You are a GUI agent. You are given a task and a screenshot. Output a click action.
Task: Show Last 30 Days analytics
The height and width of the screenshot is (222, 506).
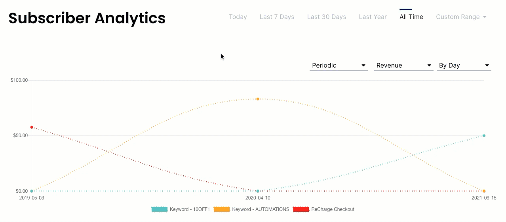tap(327, 17)
